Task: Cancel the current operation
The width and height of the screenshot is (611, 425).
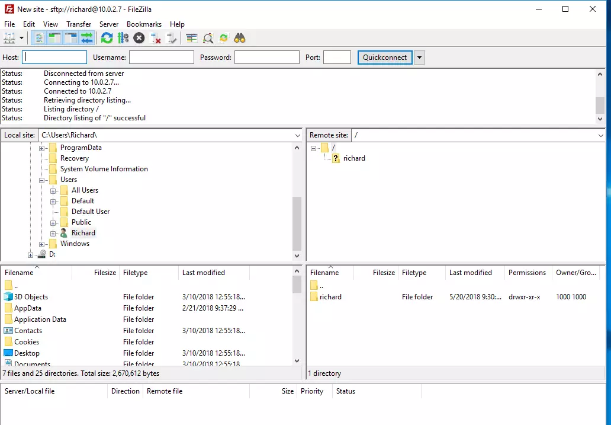Action: point(139,39)
